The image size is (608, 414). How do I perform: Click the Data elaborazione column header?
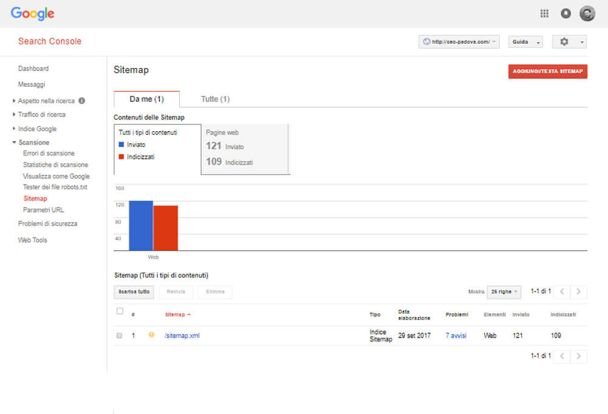pyautogui.click(x=414, y=315)
